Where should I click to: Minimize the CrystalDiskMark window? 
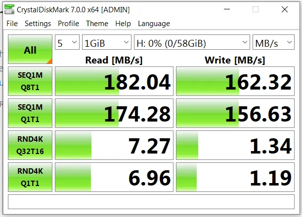pos(227,9)
